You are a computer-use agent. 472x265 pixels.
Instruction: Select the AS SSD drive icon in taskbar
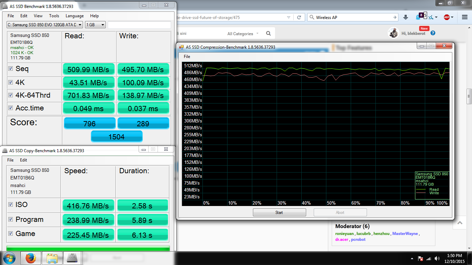click(73, 258)
